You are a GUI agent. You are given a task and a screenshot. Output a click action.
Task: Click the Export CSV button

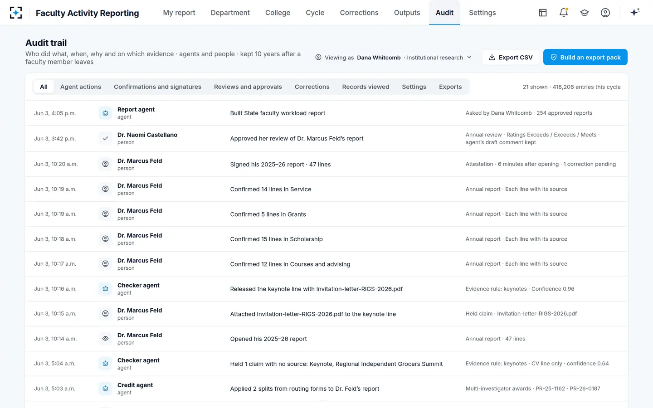point(511,58)
